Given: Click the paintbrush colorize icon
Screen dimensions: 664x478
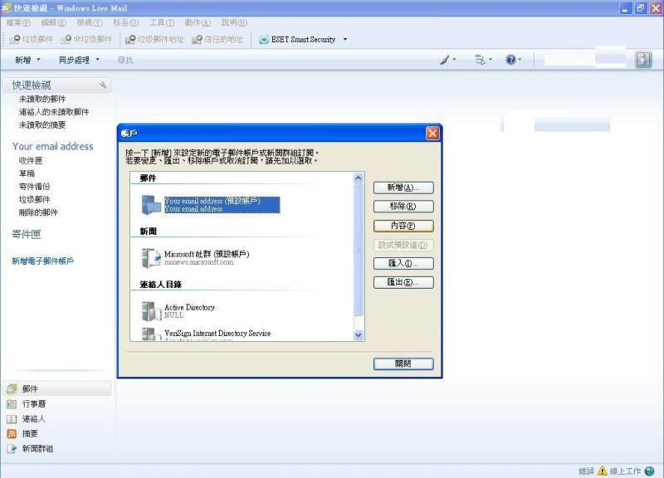Looking at the screenshot, I should tap(445, 60).
